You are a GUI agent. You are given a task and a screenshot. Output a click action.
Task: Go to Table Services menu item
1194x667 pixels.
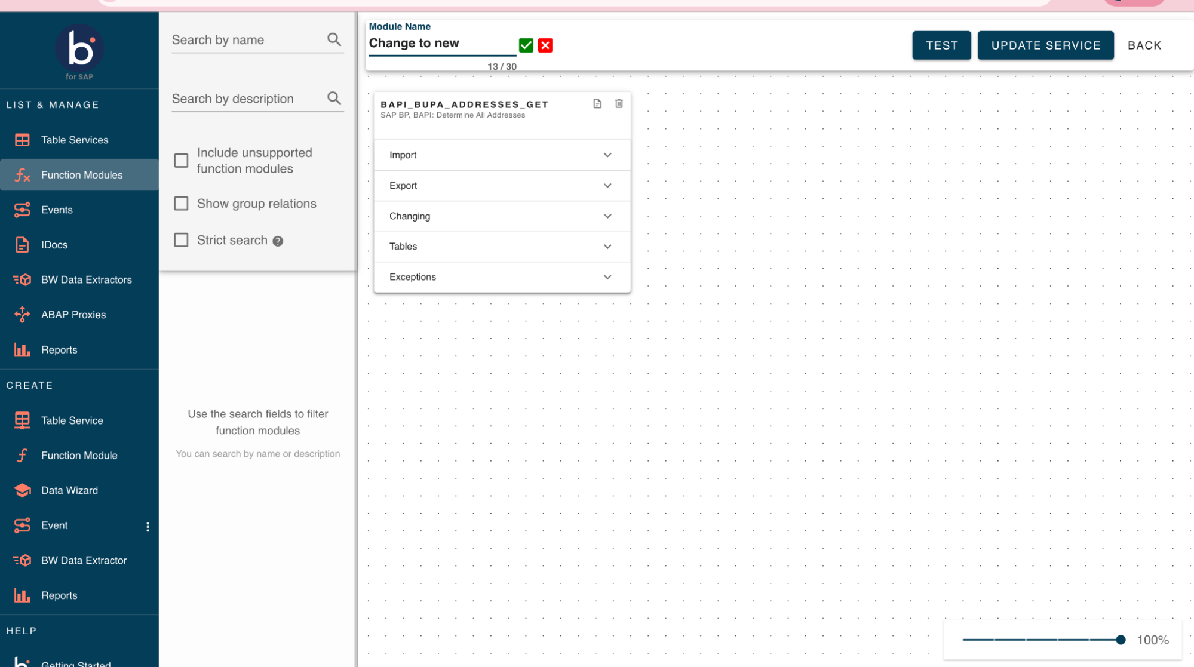(79, 140)
